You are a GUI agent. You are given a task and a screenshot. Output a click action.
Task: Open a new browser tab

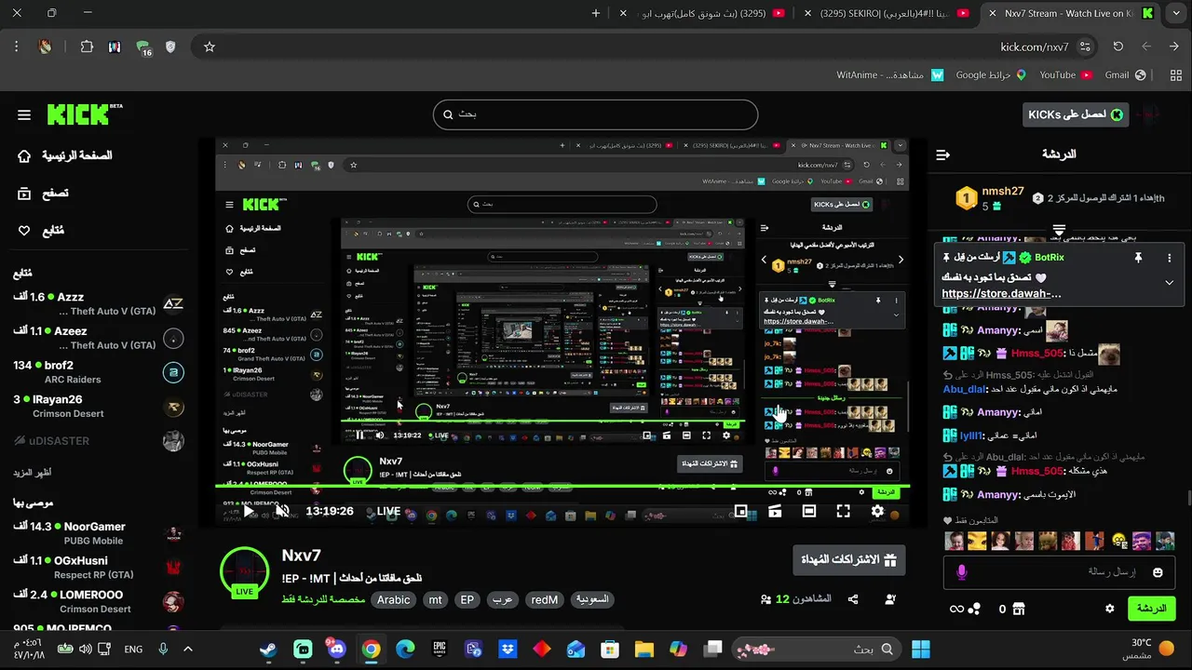[x=596, y=13]
